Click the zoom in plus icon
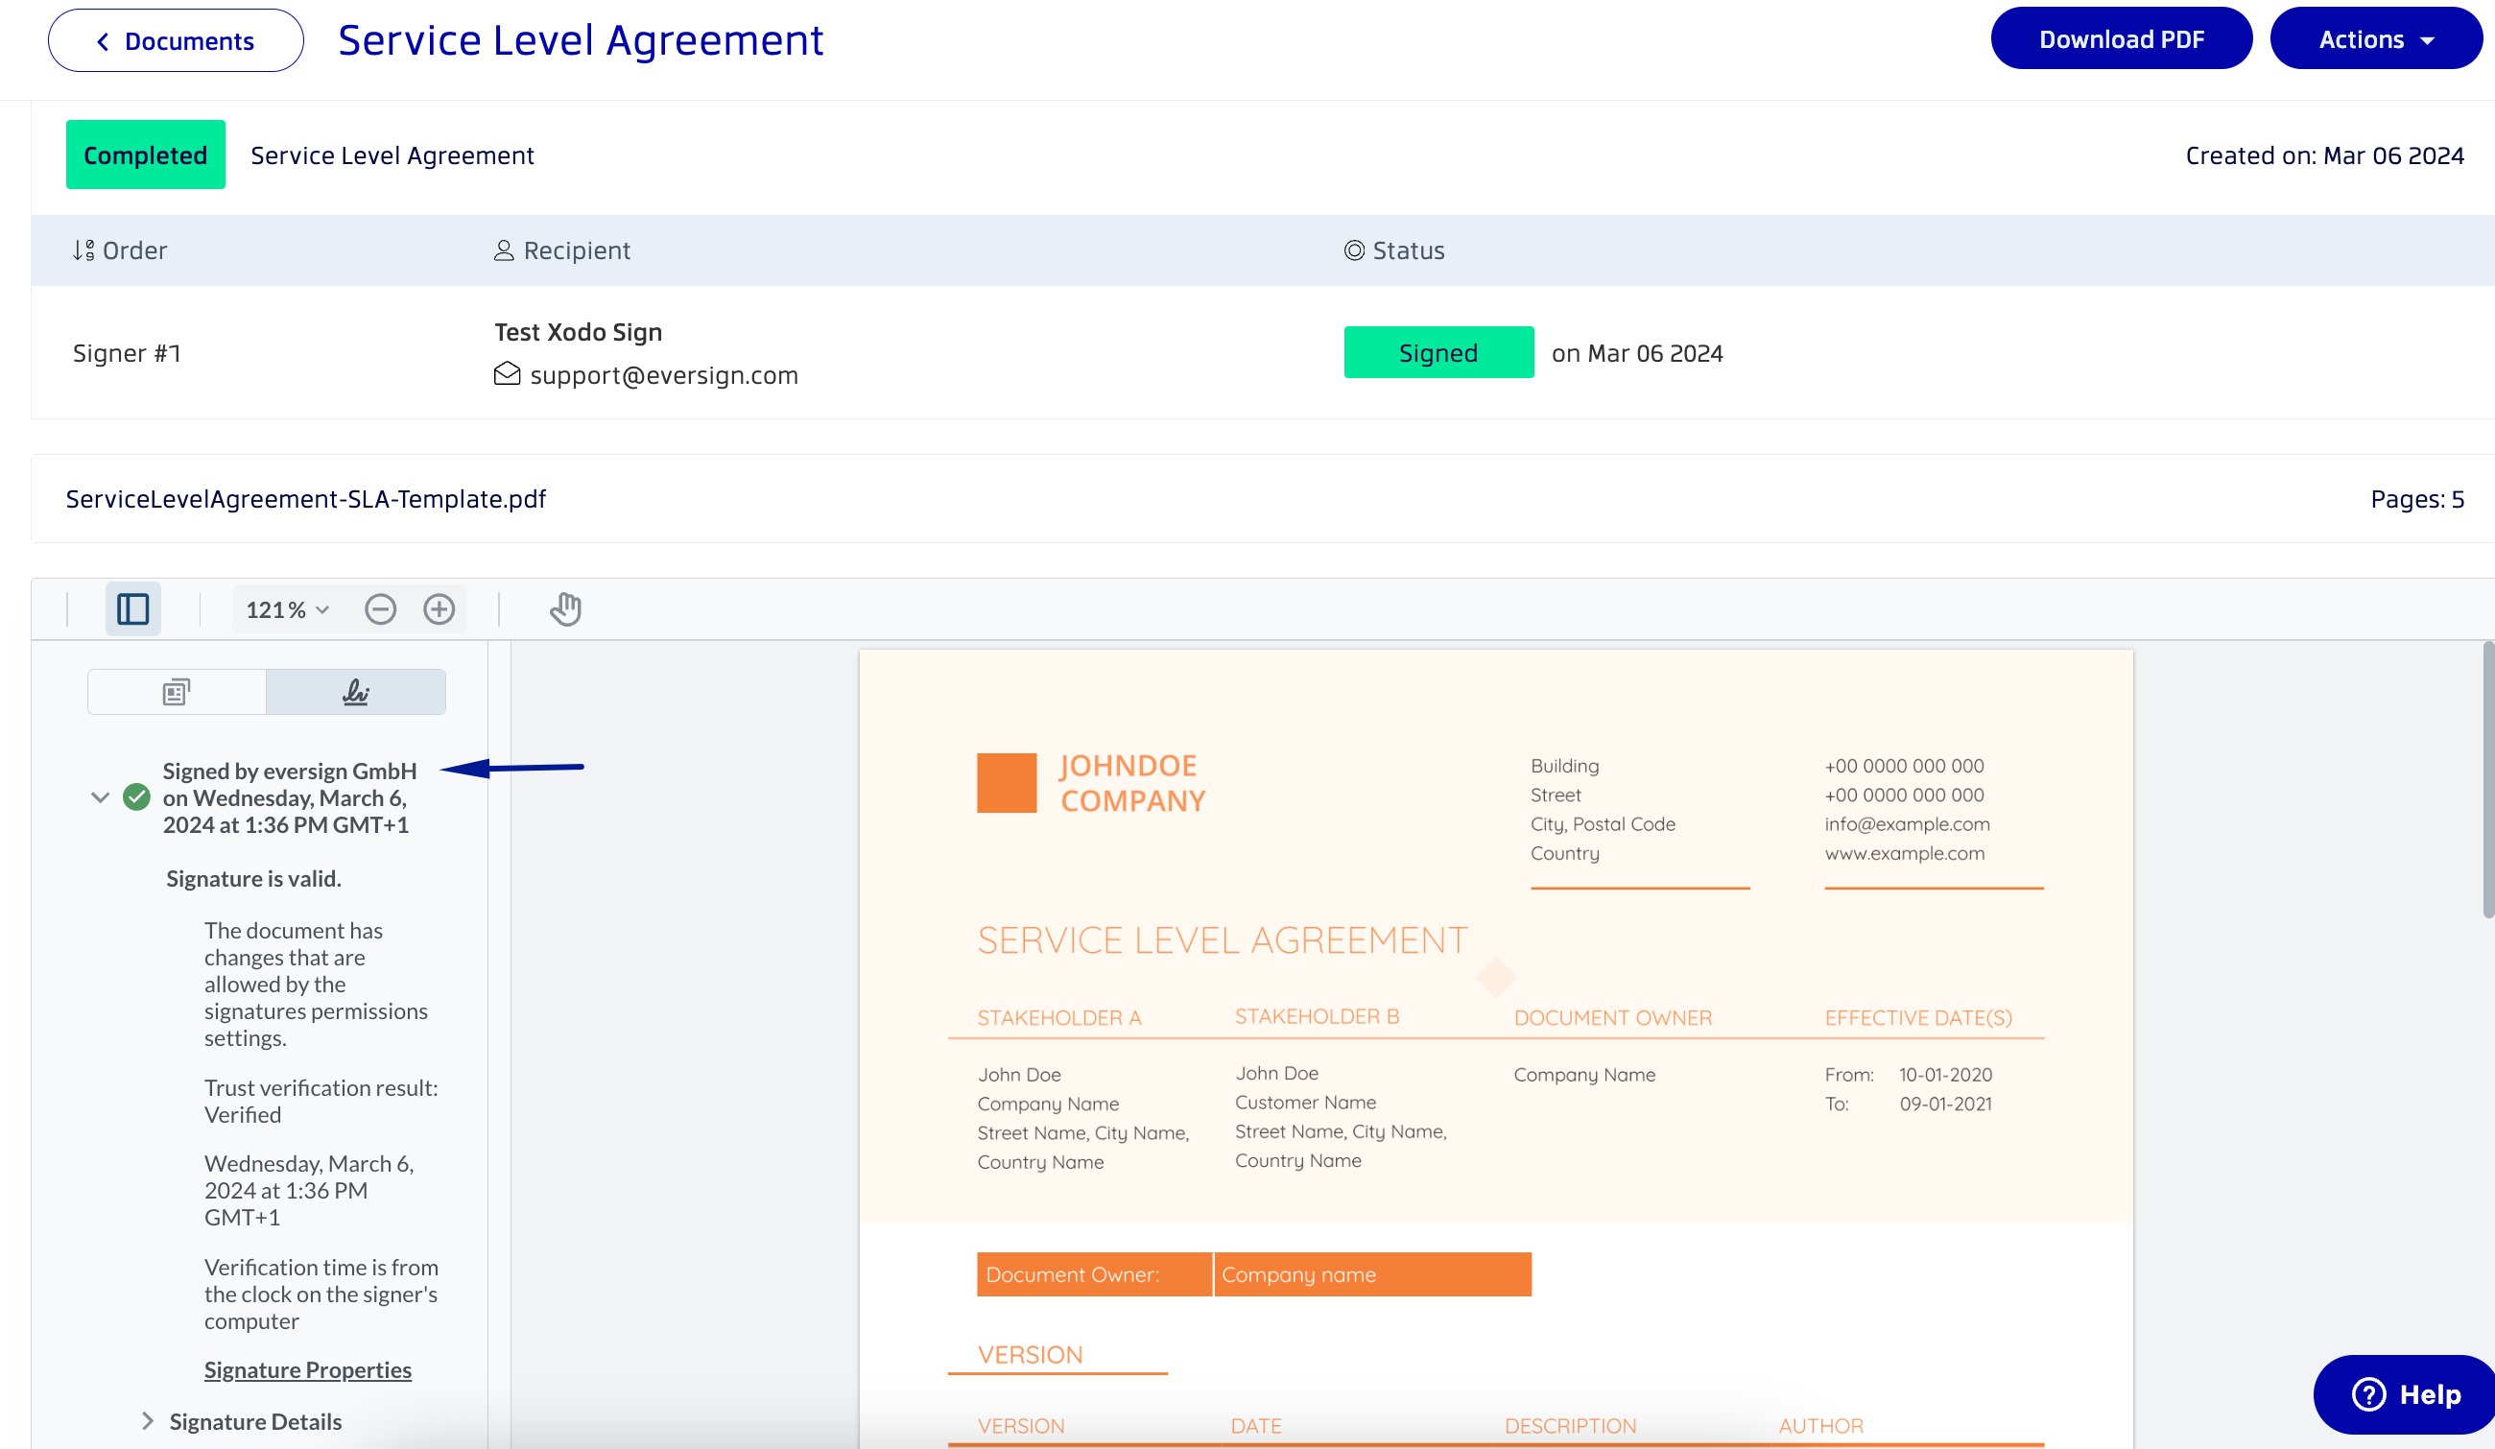 pyautogui.click(x=439, y=608)
